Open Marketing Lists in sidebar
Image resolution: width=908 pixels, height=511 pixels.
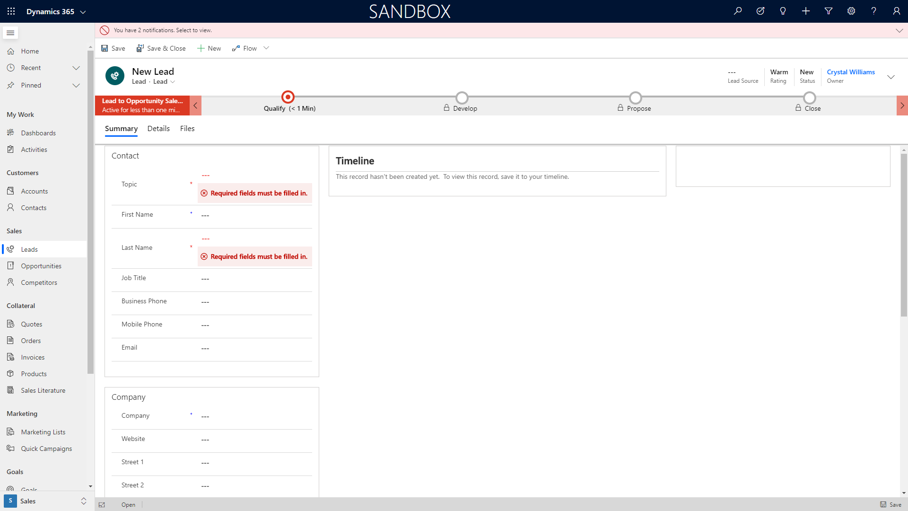point(44,432)
